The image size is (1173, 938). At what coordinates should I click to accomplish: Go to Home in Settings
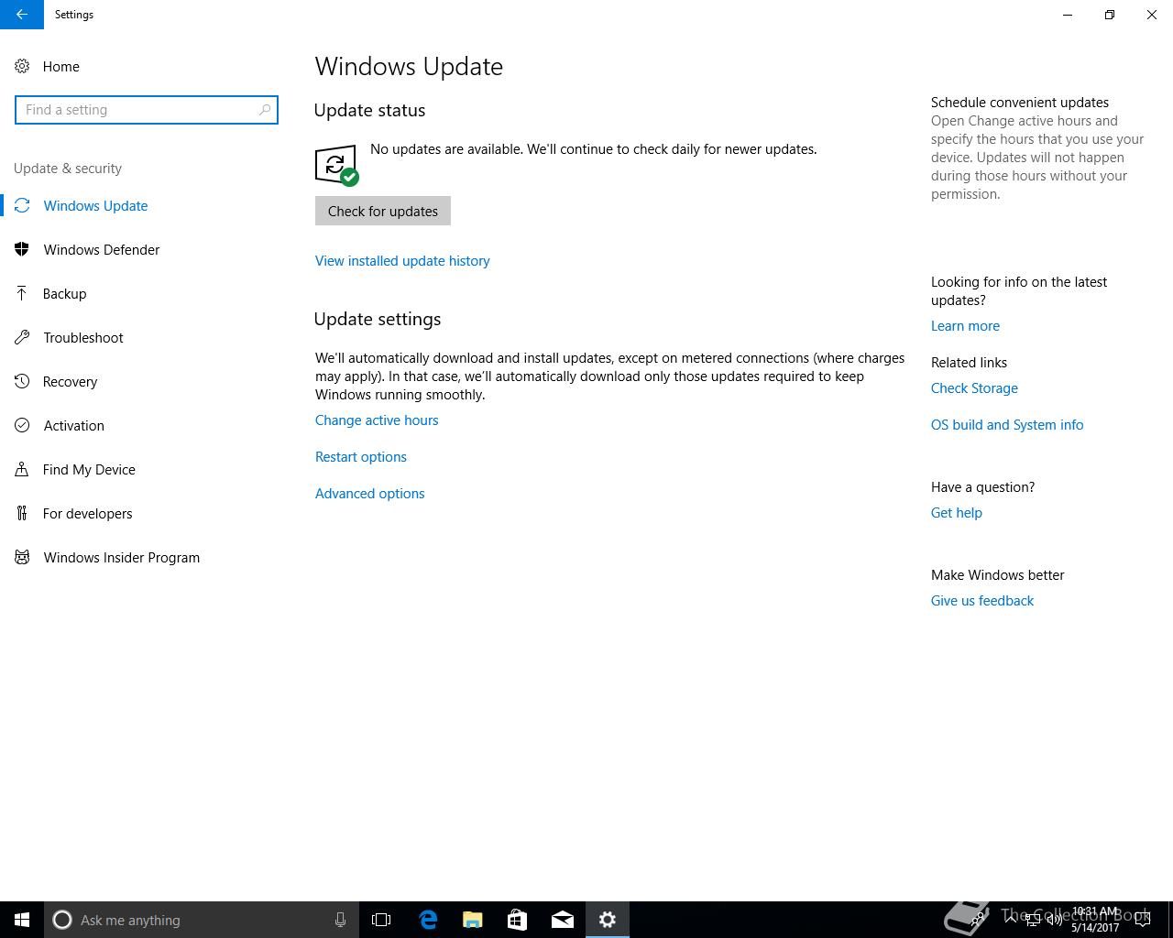61,66
